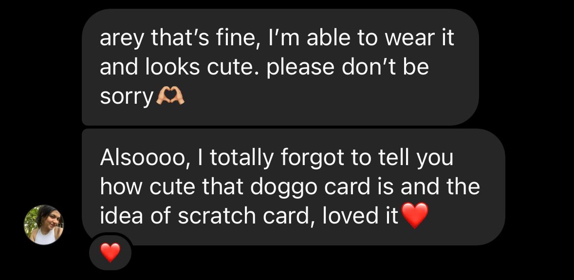Select the 'arey that's fine' message bubble
This screenshot has width=574, height=280.
coord(280,67)
